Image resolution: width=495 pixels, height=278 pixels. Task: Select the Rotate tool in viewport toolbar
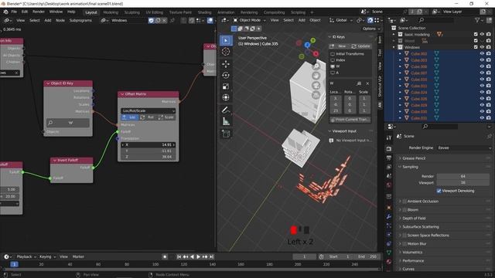(226, 75)
